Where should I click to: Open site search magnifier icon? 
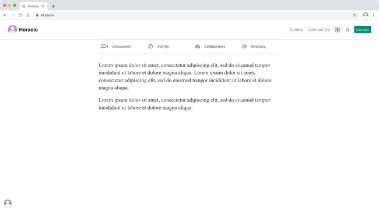click(x=348, y=30)
